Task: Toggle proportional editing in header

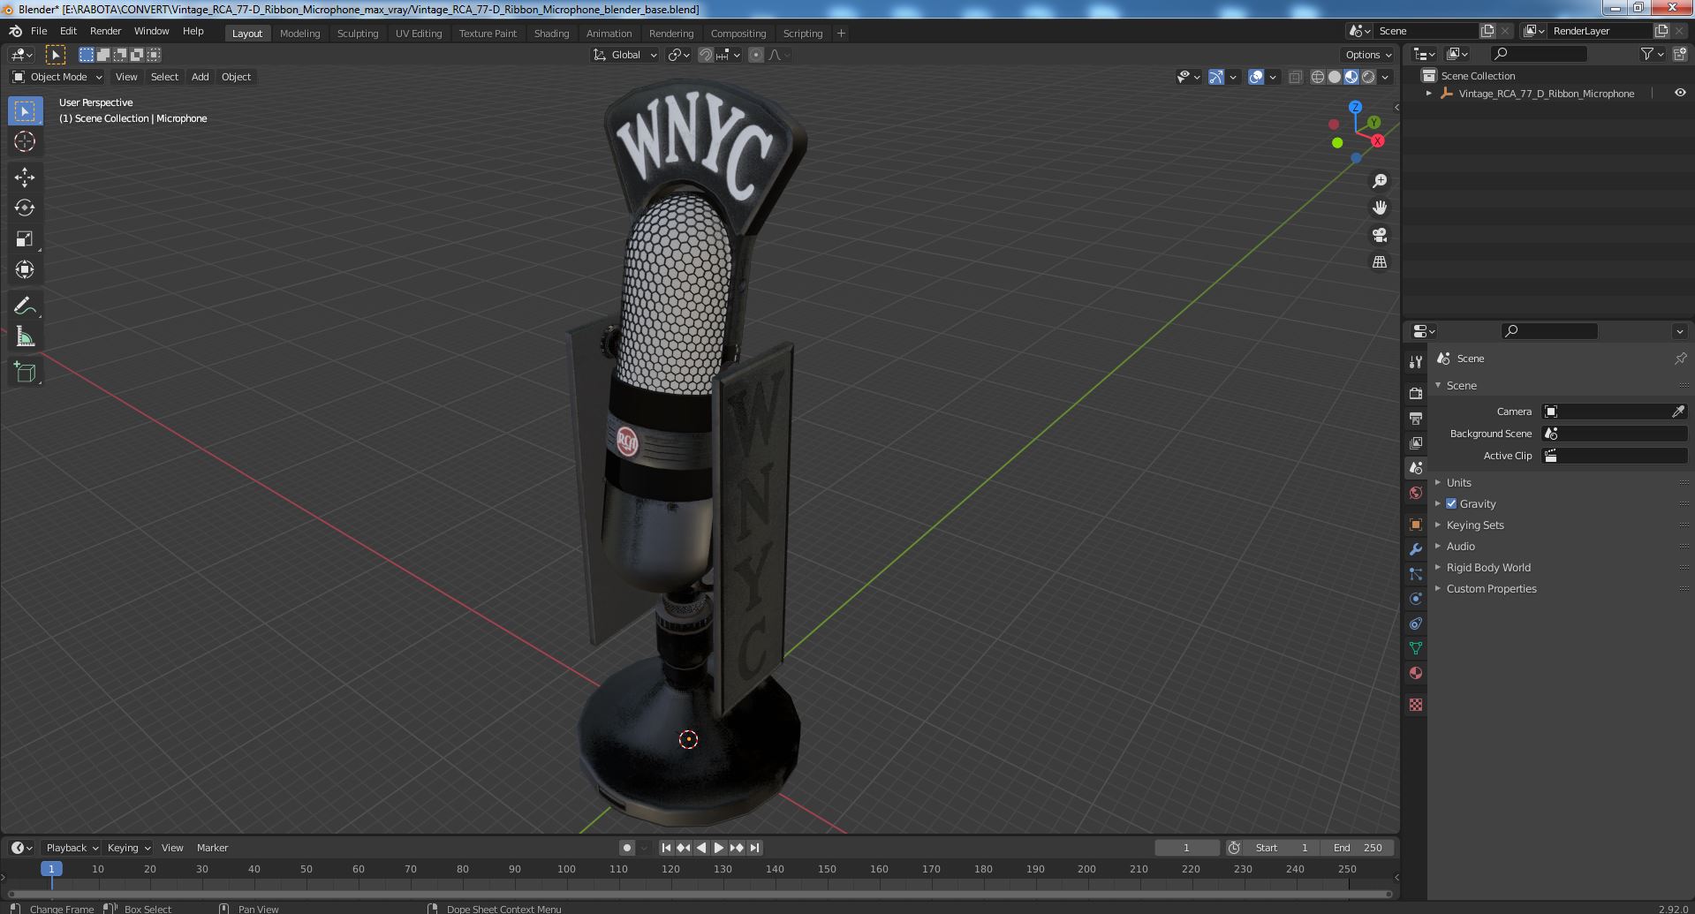Action: [x=756, y=55]
